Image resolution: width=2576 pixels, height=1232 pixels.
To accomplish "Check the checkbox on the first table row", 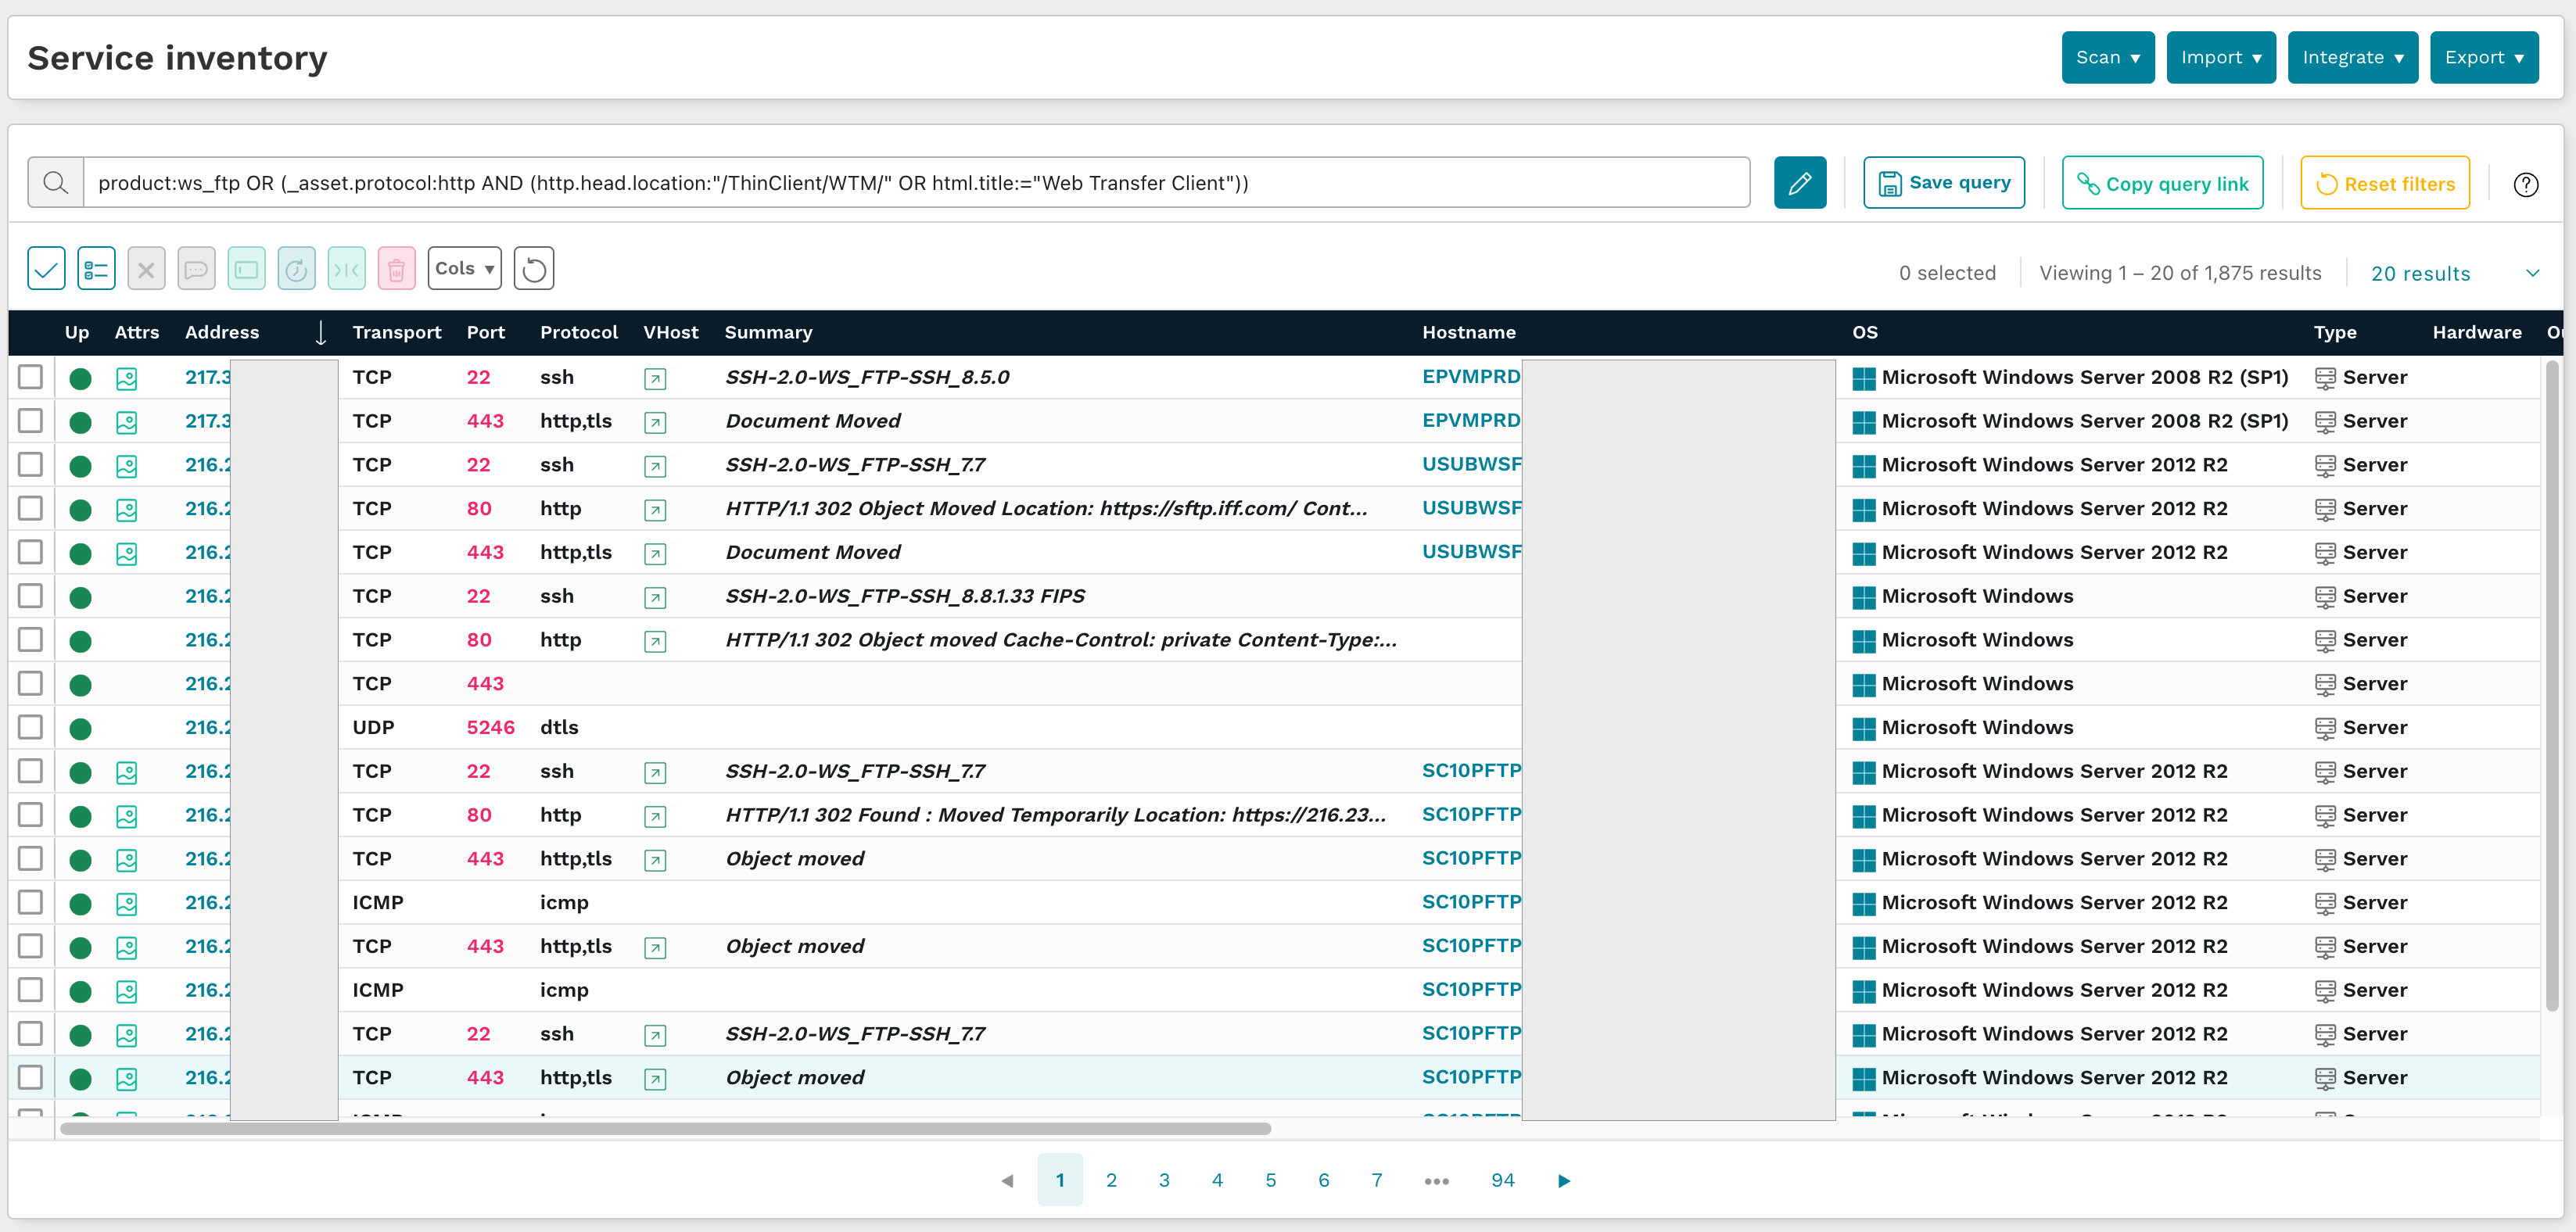I will (x=30, y=377).
